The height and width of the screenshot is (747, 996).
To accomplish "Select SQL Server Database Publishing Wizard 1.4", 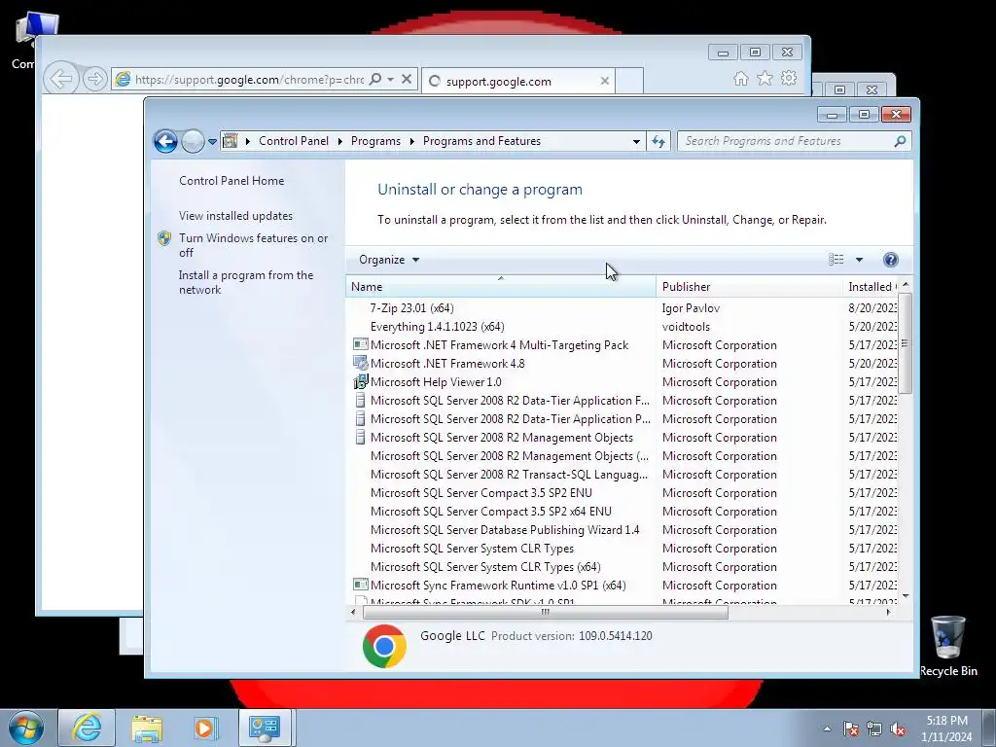I will [505, 530].
